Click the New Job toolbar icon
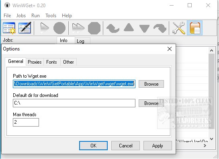Image resolution: width=219 pixels, height=159 pixels. pyautogui.click(x=9, y=28)
